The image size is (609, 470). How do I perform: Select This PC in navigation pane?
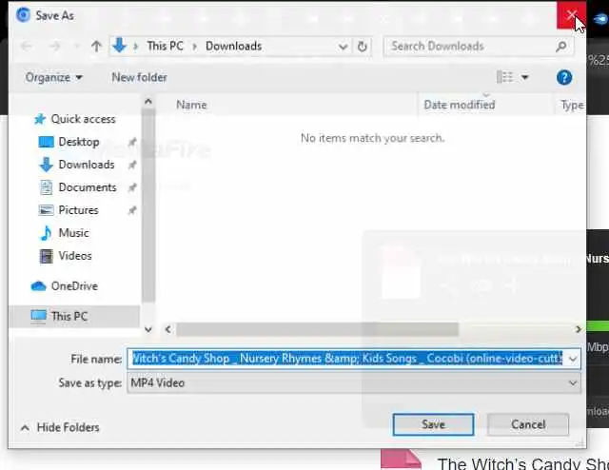(69, 316)
